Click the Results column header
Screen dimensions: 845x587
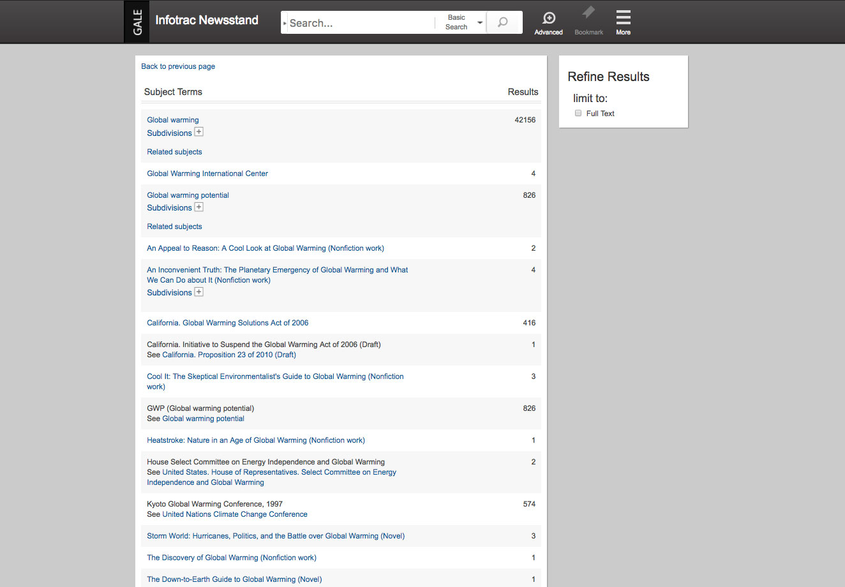coord(523,92)
